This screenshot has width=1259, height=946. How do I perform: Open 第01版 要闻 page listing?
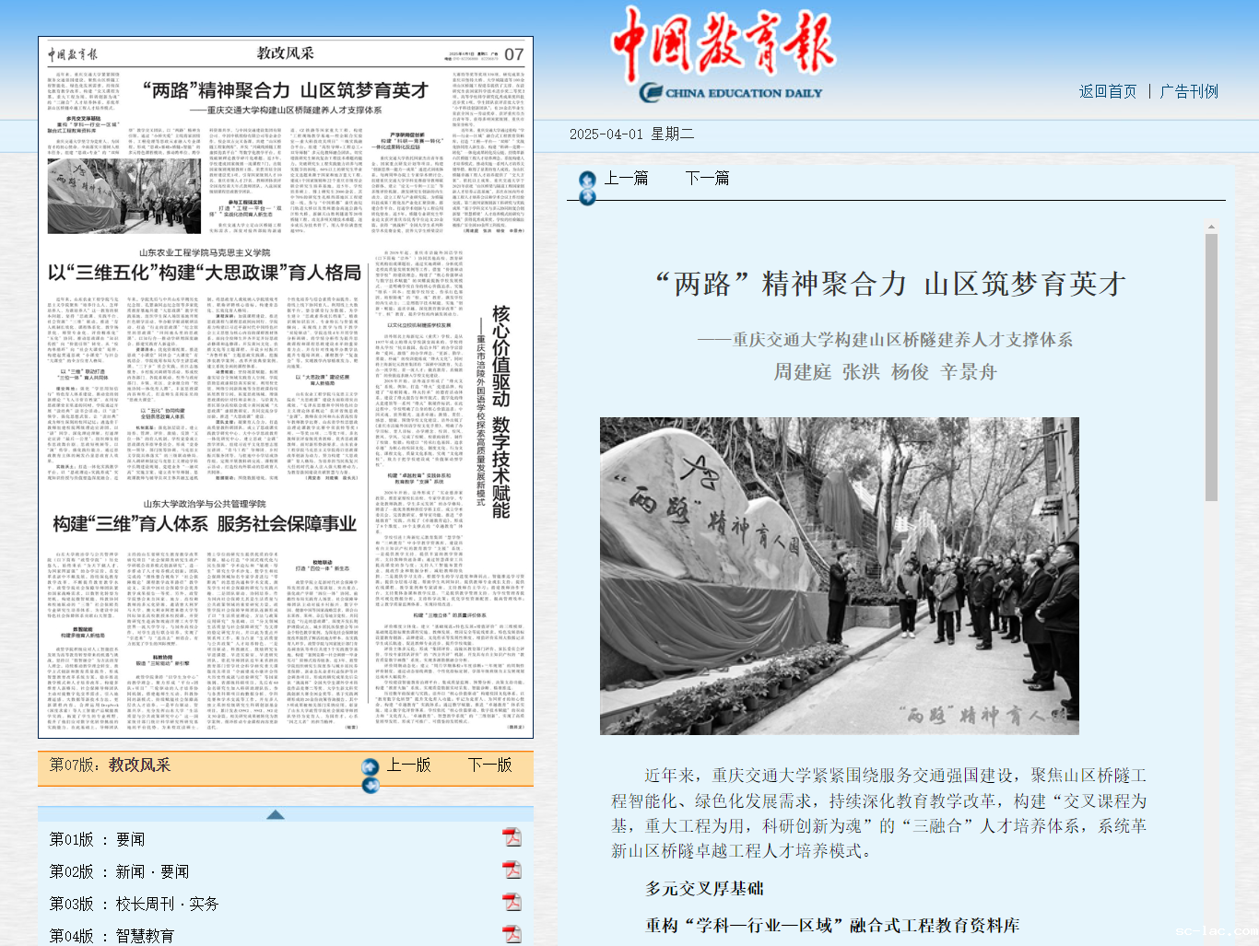click(97, 839)
